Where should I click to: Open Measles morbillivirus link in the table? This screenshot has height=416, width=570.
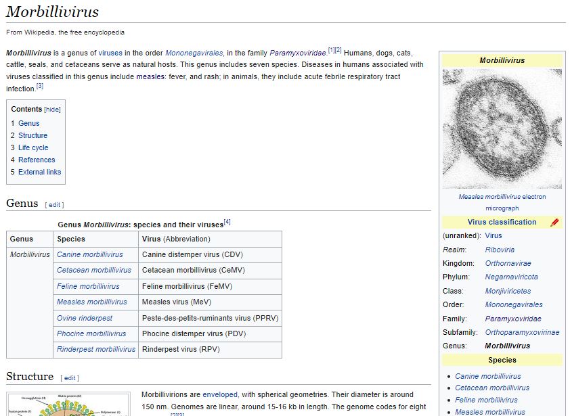click(91, 302)
